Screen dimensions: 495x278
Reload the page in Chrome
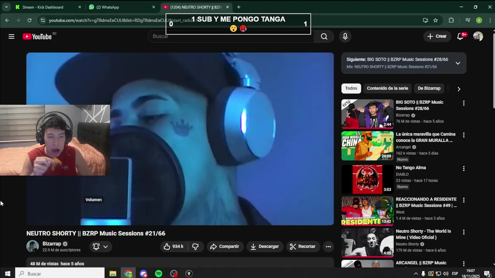click(x=29, y=20)
